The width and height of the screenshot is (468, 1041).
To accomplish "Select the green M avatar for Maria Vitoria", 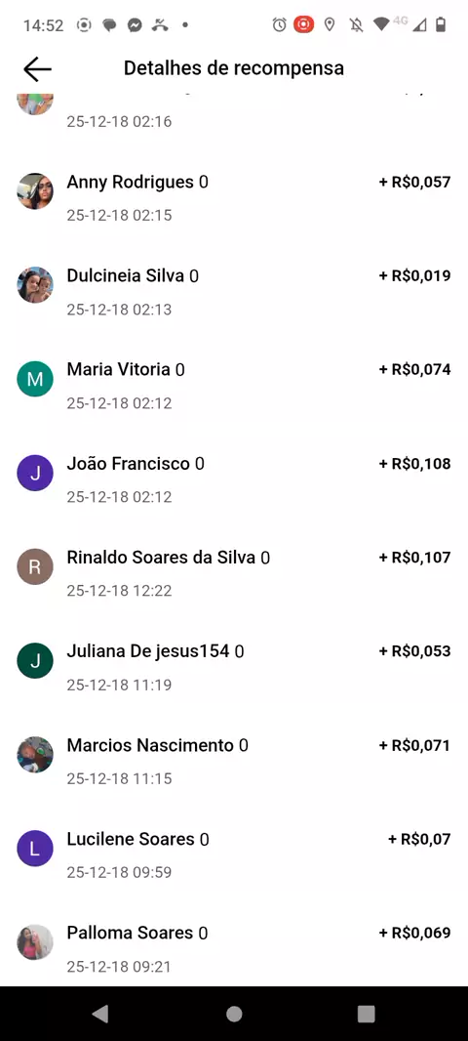I will point(34,379).
